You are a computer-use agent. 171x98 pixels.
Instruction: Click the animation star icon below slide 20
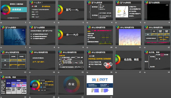[x=30, y=97]
